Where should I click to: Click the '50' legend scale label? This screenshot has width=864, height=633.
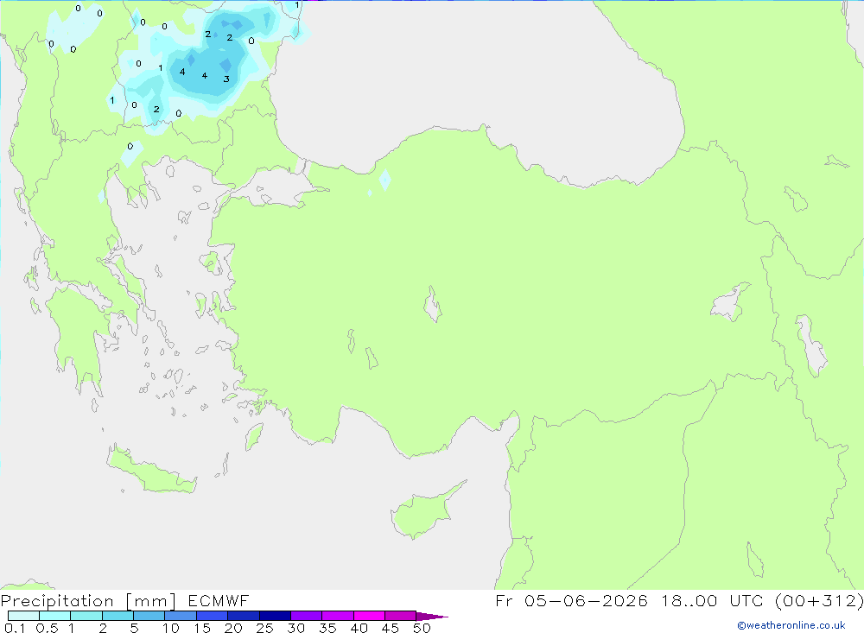tap(422, 628)
